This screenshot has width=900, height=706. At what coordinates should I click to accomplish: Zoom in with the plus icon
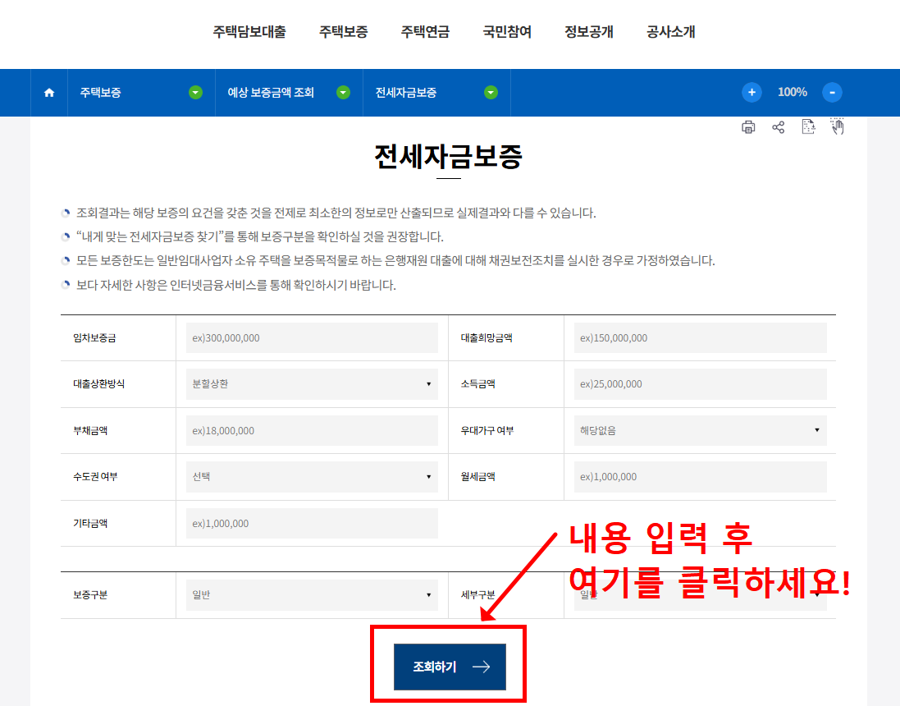pyautogui.click(x=752, y=92)
